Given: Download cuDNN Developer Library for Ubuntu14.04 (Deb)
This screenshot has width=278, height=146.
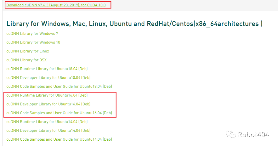Looking at the screenshot, I should click(x=48, y=130).
